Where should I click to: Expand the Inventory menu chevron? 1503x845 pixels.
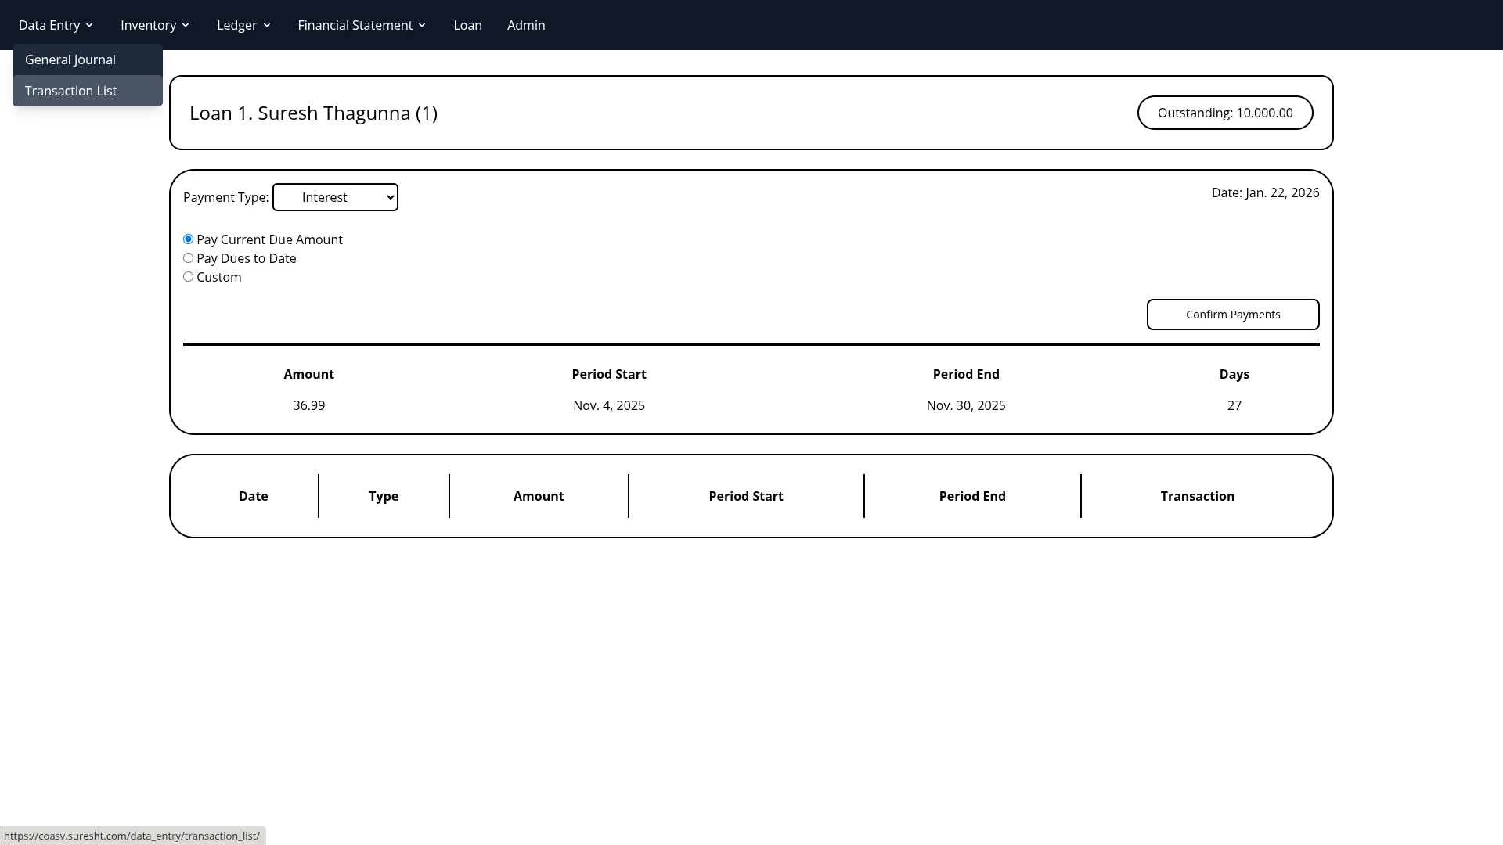point(186,24)
